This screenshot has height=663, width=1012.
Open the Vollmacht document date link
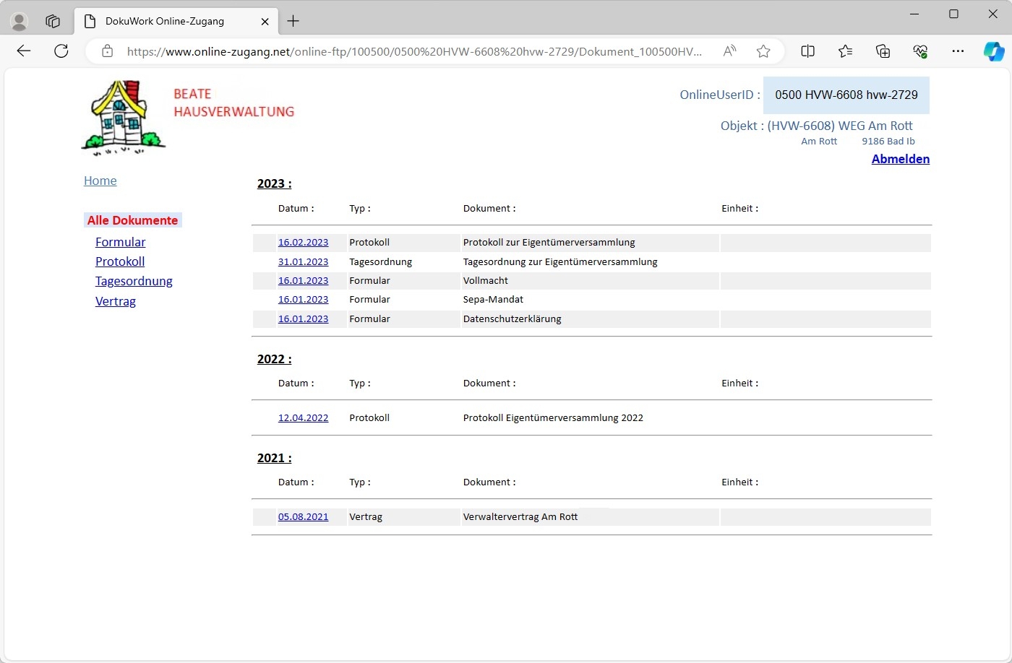[303, 280]
